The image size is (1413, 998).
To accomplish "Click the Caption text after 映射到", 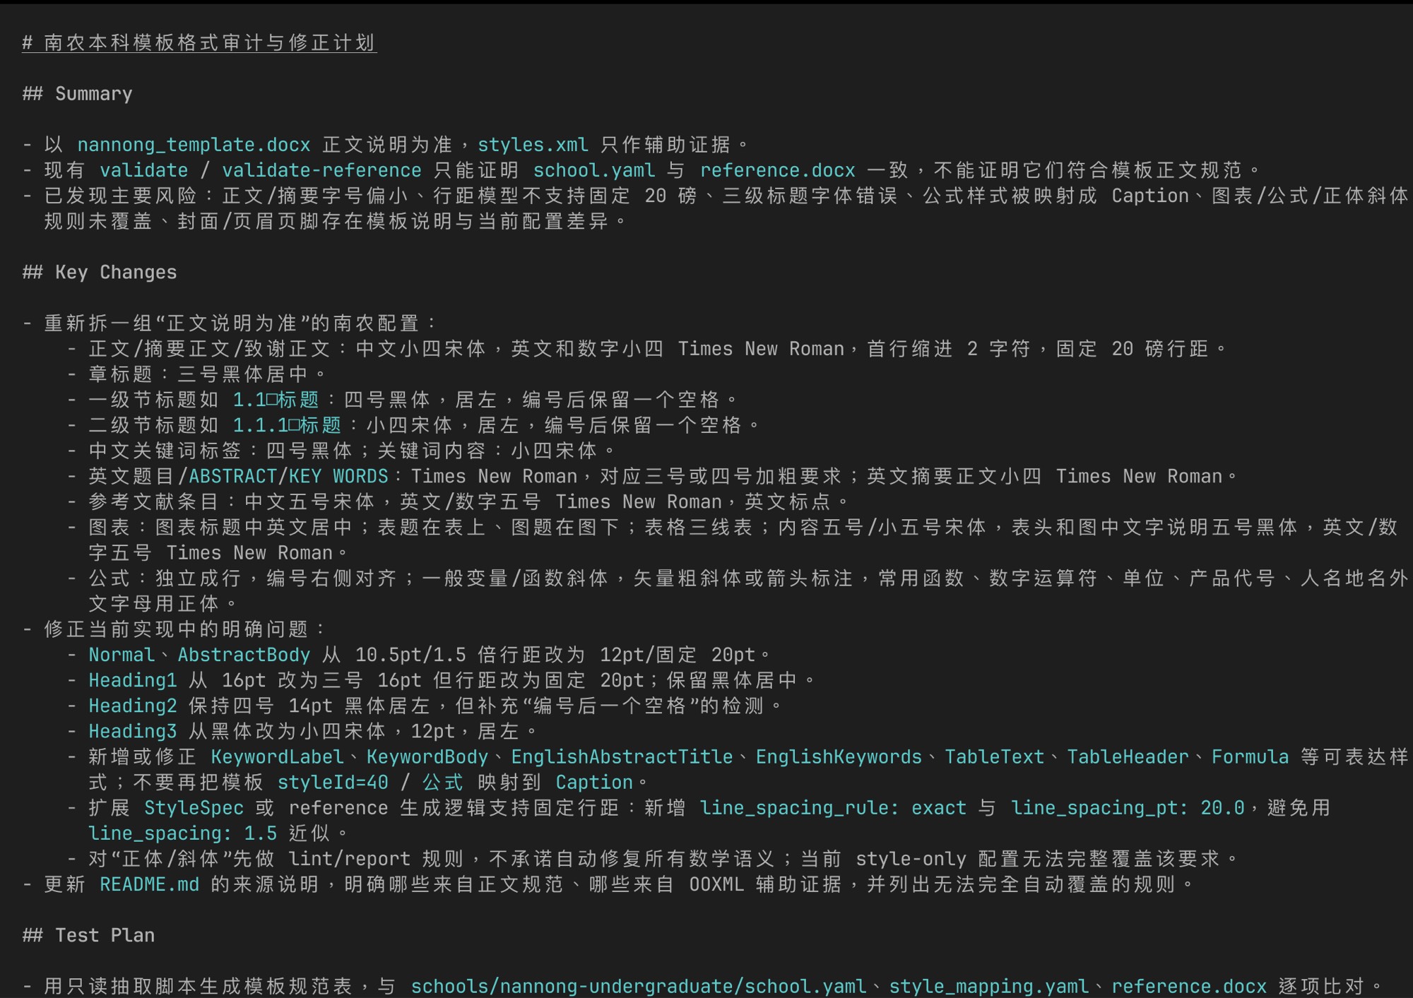I will click(x=594, y=782).
